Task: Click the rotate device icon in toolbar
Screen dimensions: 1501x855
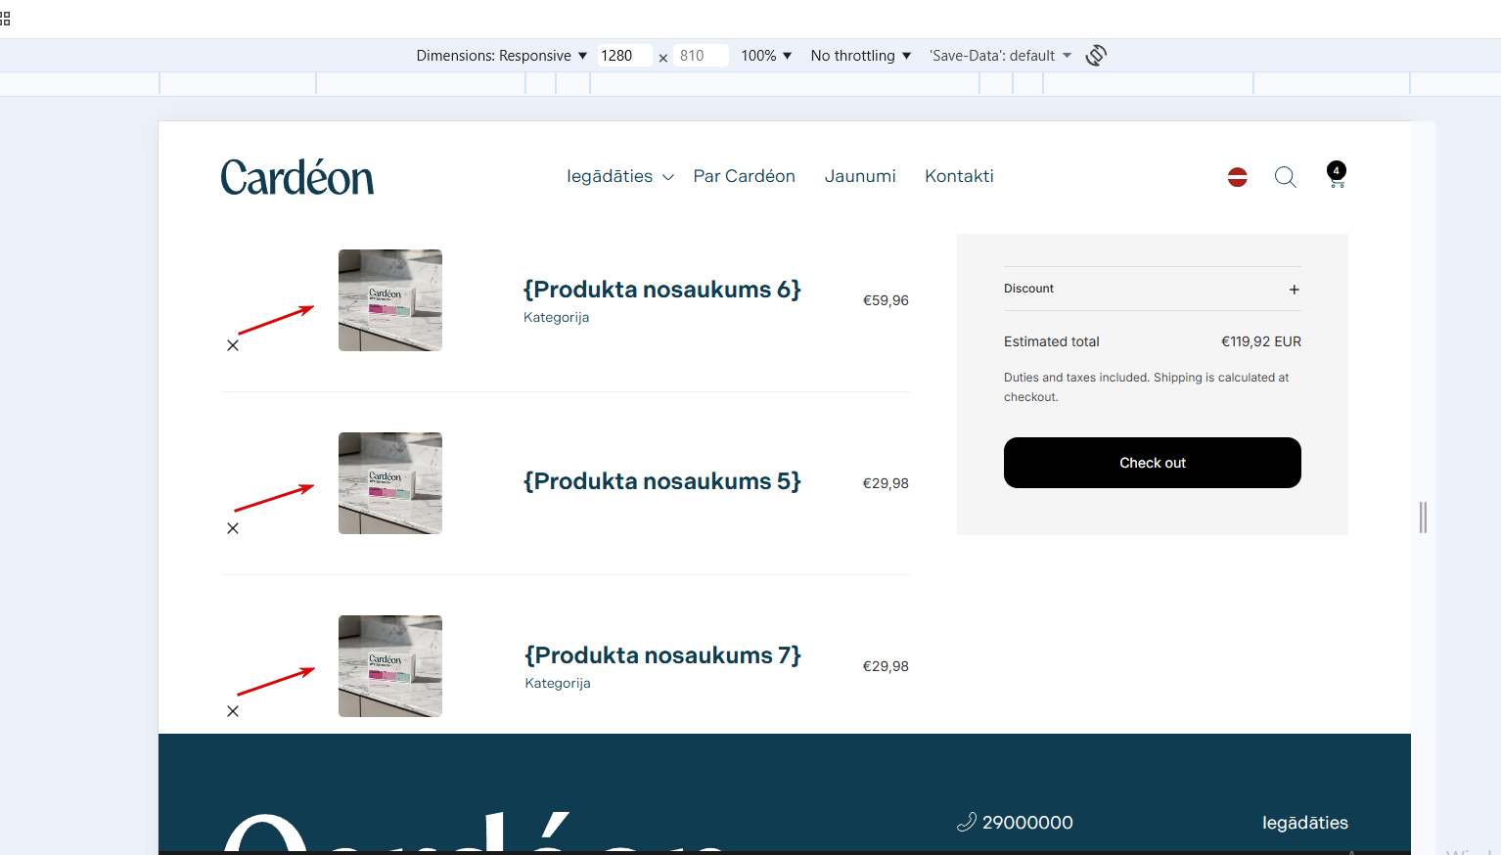Action: click(x=1096, y=56)
